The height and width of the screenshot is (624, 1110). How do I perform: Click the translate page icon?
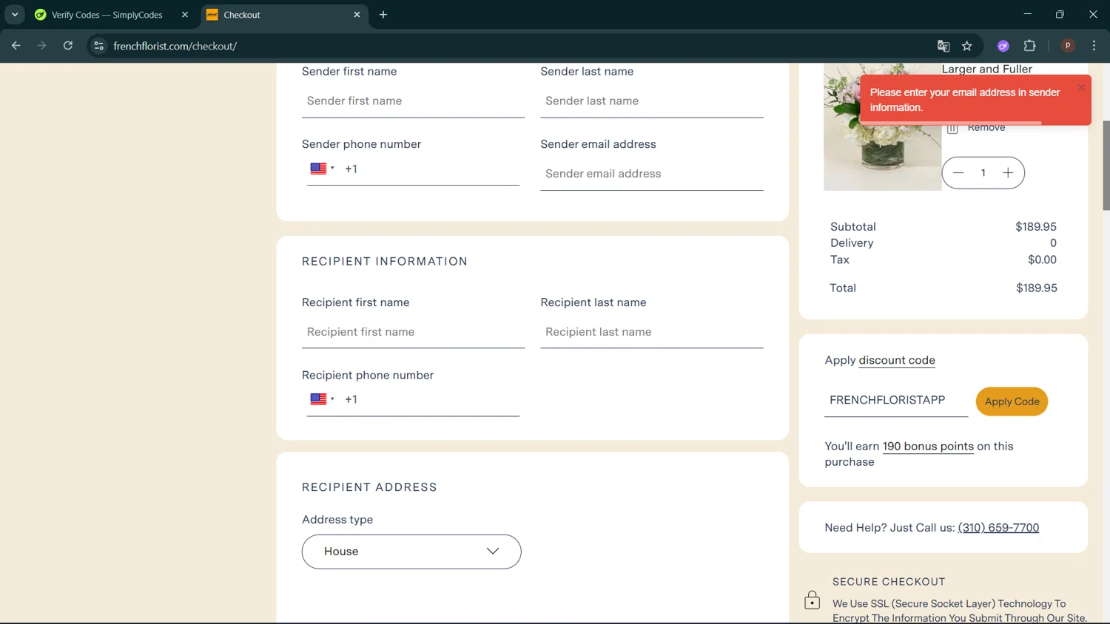tap(943, 46)
